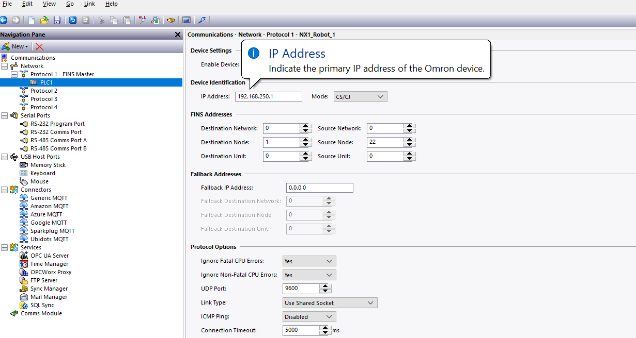The width and height of the screenshot is (636, 338).
Task: Open the View menu
Action: [49, 4]
